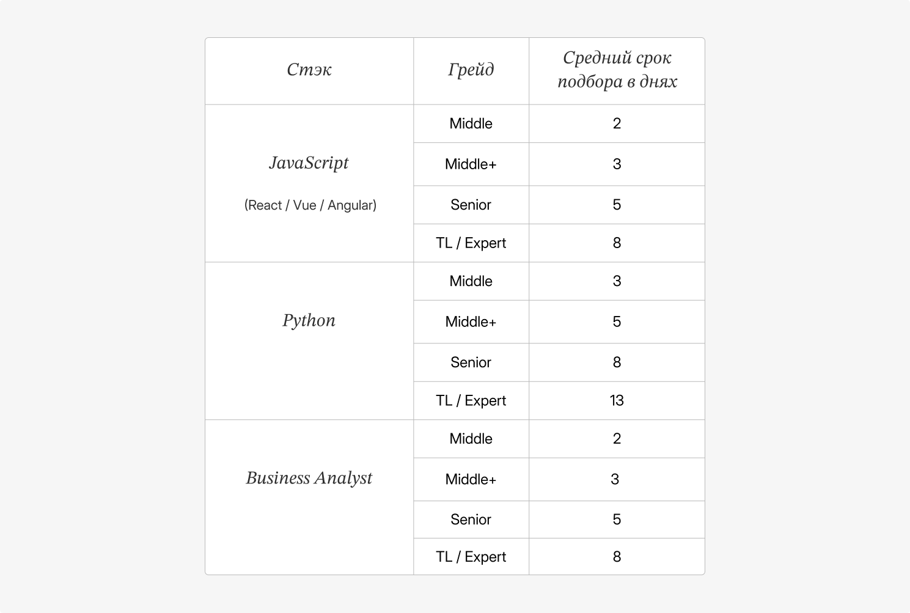
Task: Click TL / Expert under Business Analyst
Action: tap(471, 557)
